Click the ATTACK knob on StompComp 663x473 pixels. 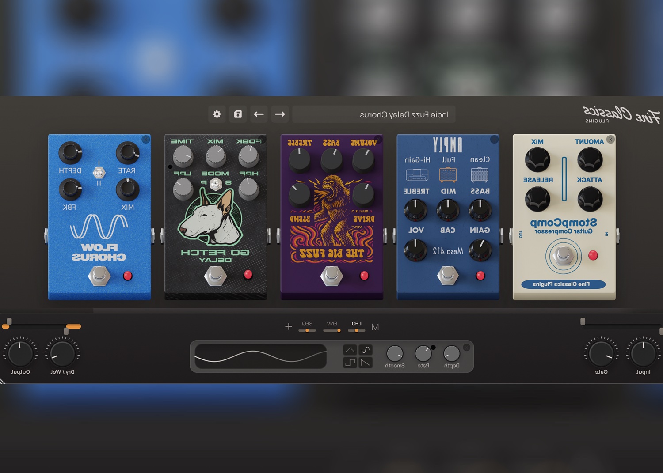590,199
